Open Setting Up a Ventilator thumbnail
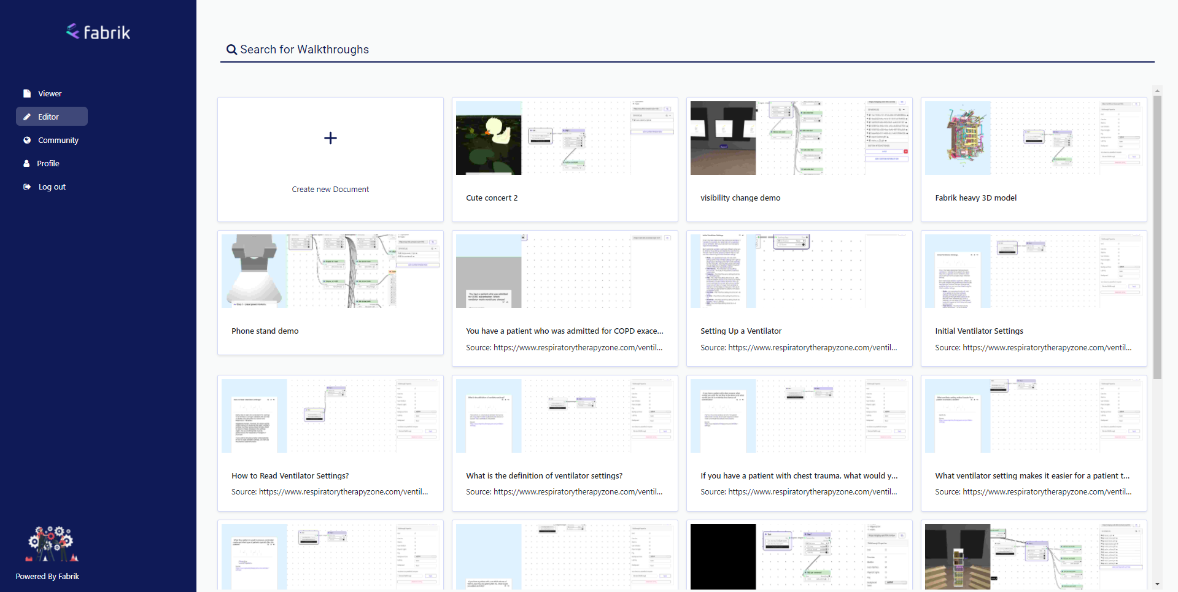This screenshot has width=1178, height=592. point(799,271)
